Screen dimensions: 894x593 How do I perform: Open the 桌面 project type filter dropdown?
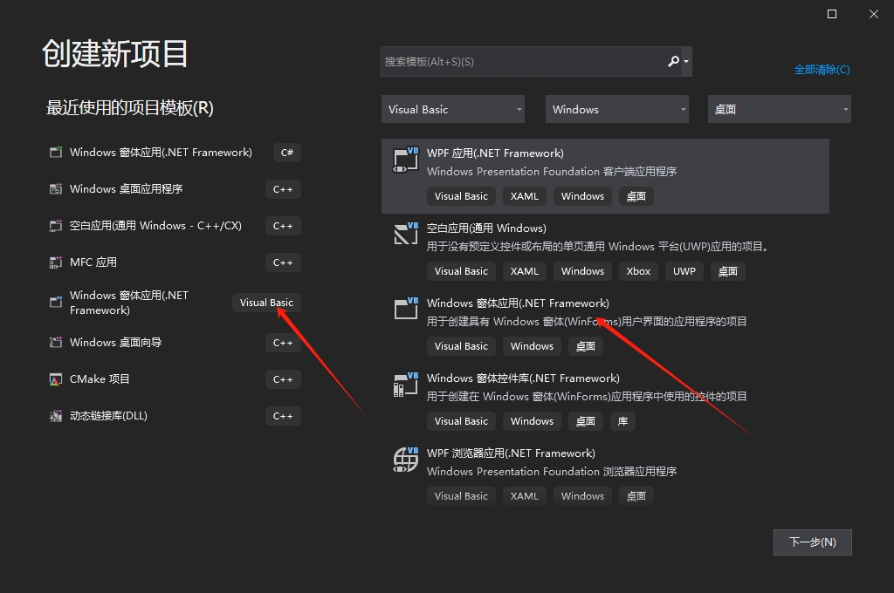pos(780,109)
